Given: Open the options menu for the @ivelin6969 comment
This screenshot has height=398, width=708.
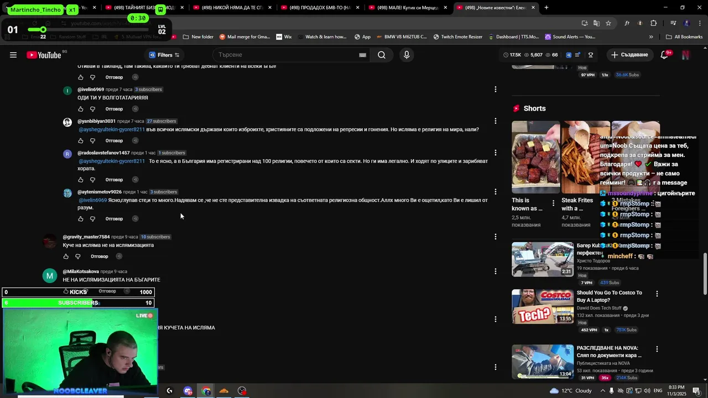Looking at the screenshot, I should pos(496,89).
